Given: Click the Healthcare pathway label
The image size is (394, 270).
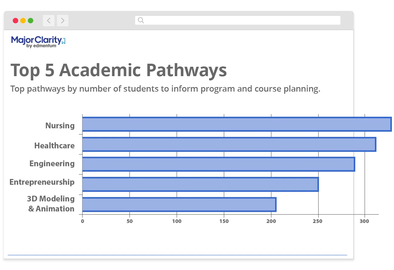Looking at the screenshot, I should coord(55,146).
